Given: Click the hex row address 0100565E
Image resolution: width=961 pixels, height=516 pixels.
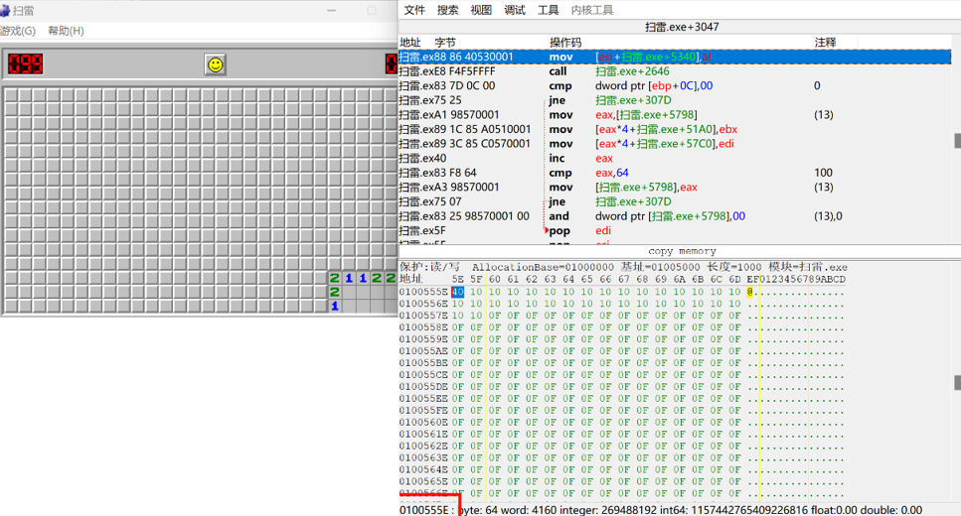Looking at the screenshot, I should click(x=423, y=481).
